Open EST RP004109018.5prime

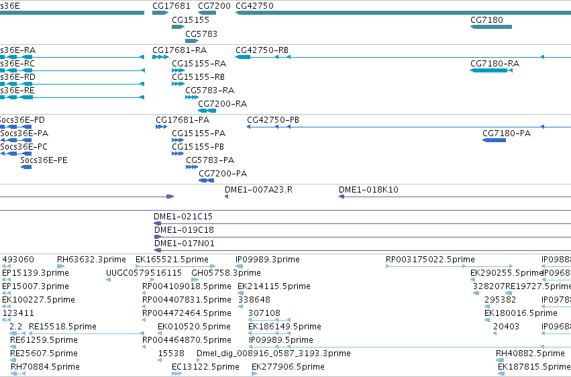[187, 286]
